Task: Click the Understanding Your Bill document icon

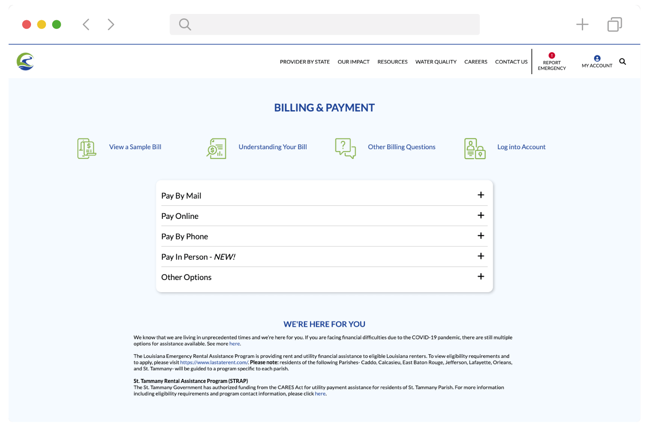Action: [x=216, y=148]
